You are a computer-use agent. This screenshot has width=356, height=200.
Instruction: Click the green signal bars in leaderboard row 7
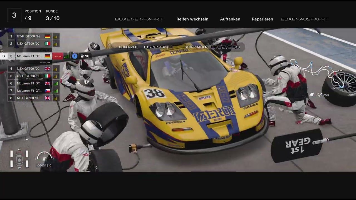point(56,91)
